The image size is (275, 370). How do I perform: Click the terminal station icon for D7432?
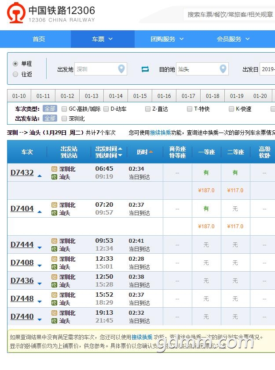click(54, 177)
